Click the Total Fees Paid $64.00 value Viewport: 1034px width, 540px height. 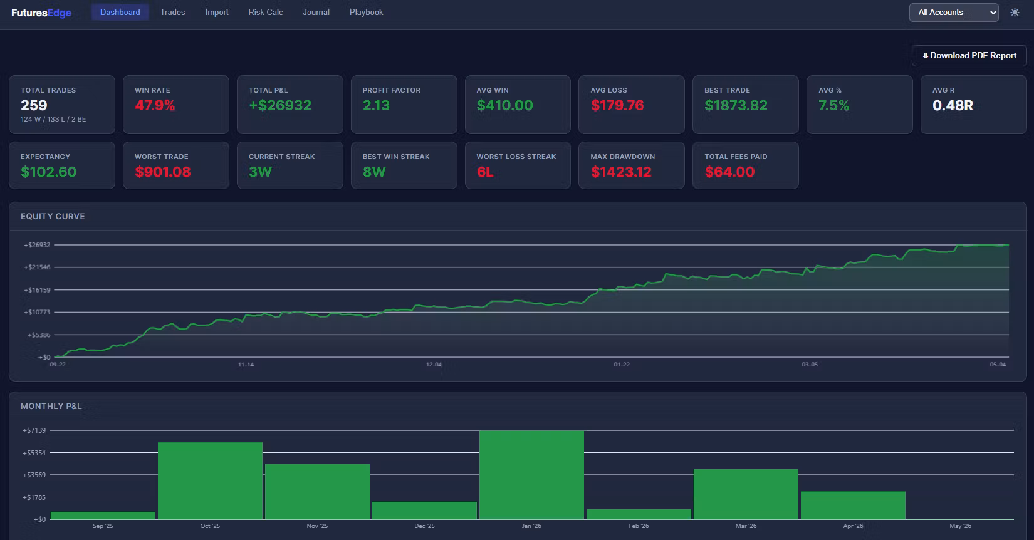pyautogui.click(x=729, y=172)
